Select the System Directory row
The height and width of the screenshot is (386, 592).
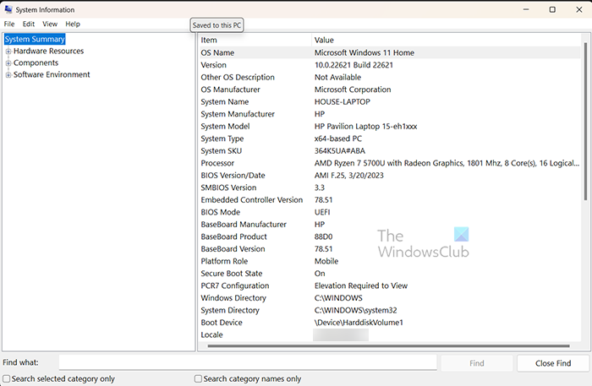[x=390, y=310]
